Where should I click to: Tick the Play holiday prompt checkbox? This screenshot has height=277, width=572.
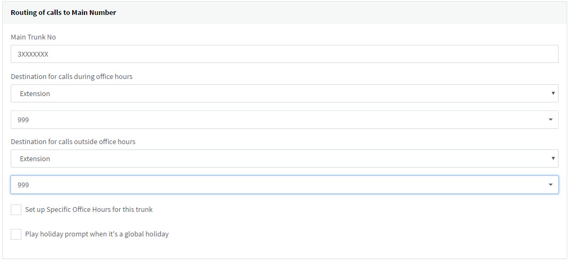16,234
